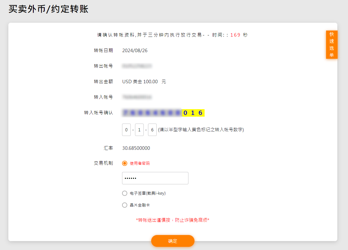
Task: Choose the 电子签章 (i-key) radio option
Action: [x=125, y=193]
